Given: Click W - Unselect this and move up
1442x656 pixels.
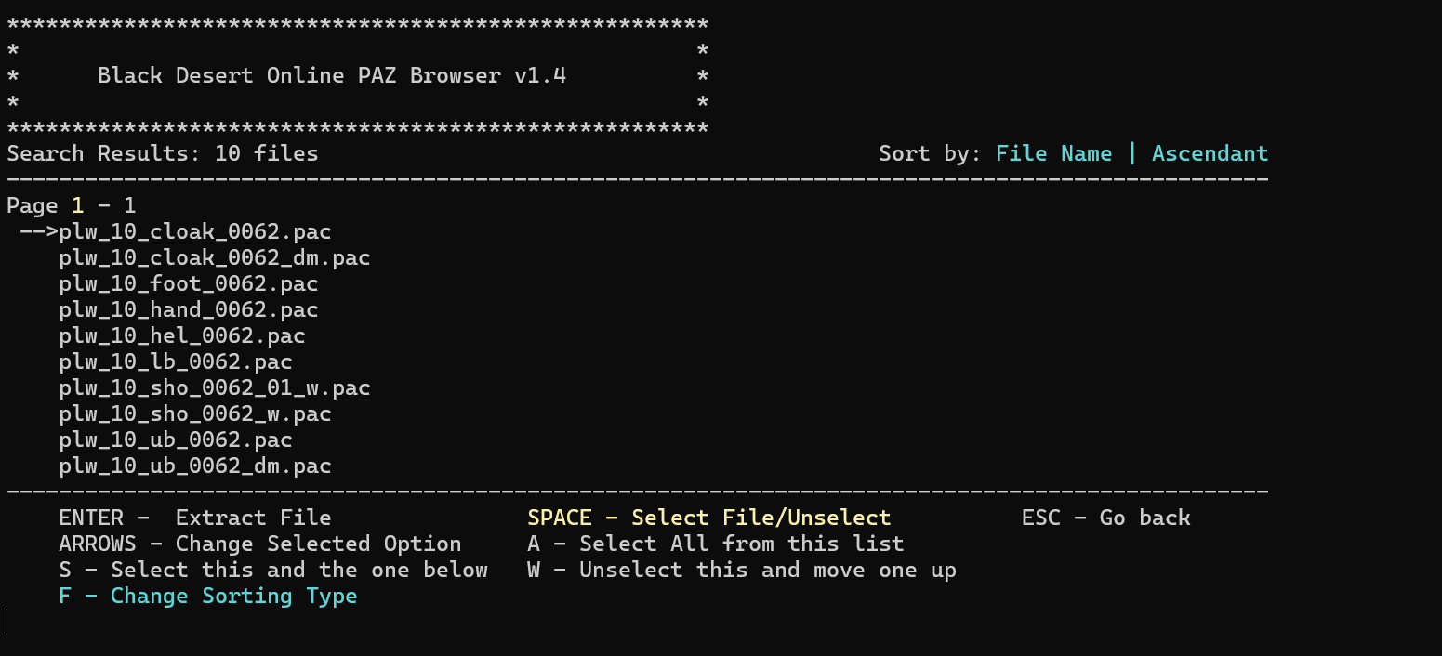Looking at the screenshot, I should pyautogui.click(x=741, y=570).
